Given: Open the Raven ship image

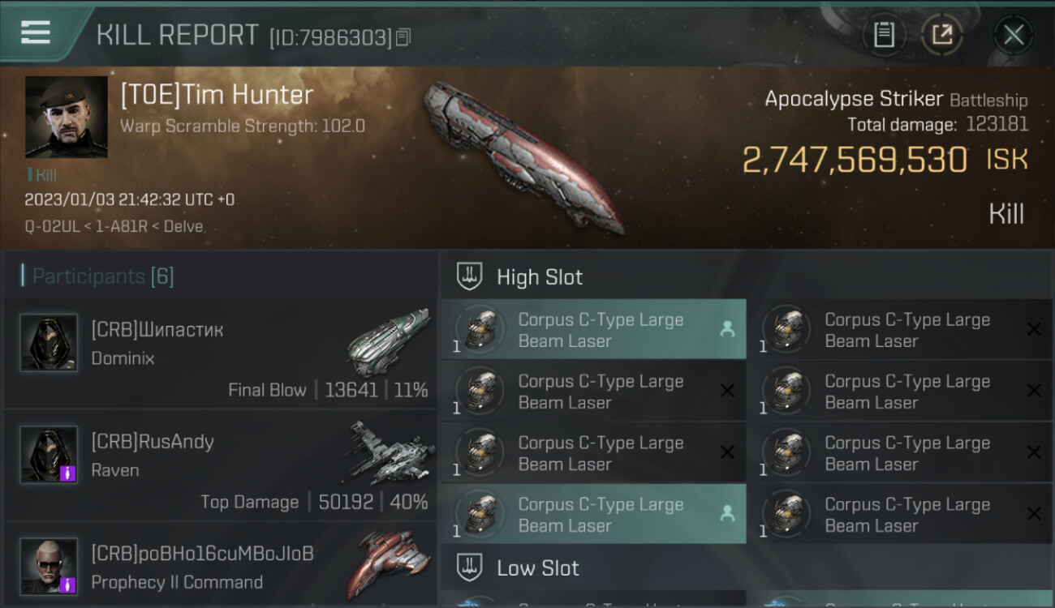Looking at the screenshot, I should (389, 453).
